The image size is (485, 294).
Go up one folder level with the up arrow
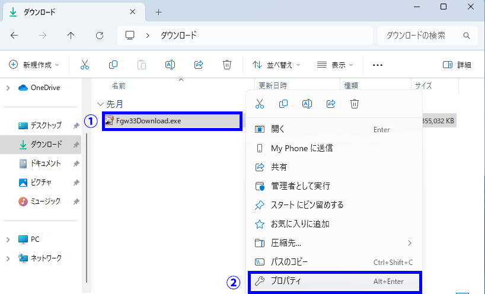(x=71, y=36)
